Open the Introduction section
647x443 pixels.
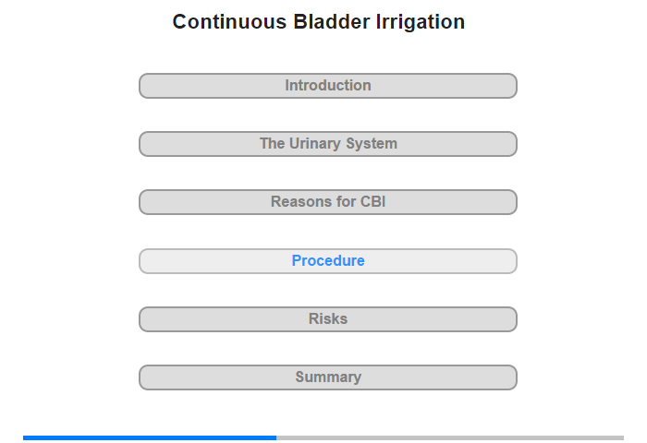pyautogui.click(x=327, y=86)
